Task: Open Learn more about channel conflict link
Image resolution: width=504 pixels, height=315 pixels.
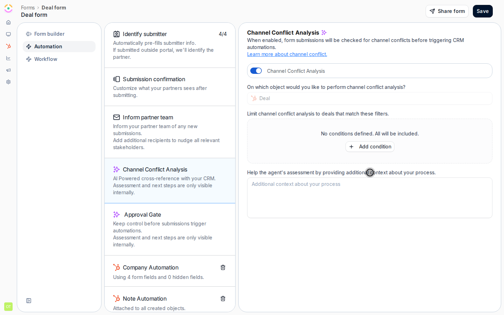Action: pos(287,54)
